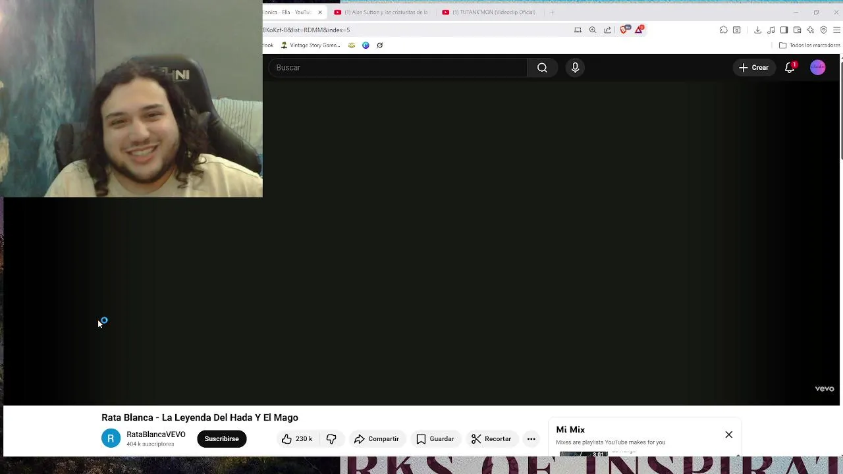Close the Ella - YouTube tab

320,12
